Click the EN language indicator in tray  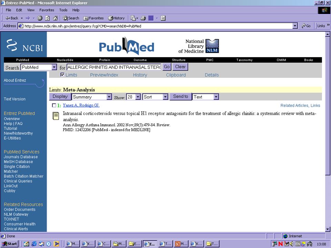(x=298, y=244)
